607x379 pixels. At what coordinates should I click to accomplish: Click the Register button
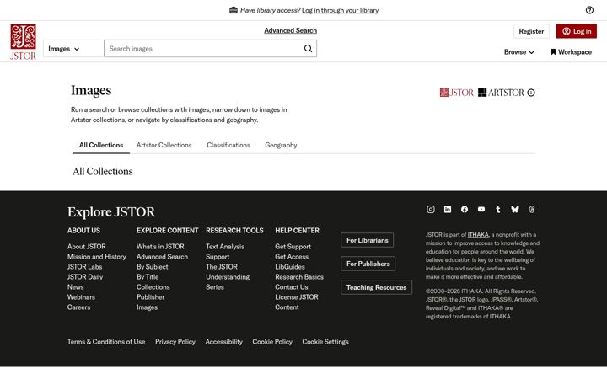[531, 31]
